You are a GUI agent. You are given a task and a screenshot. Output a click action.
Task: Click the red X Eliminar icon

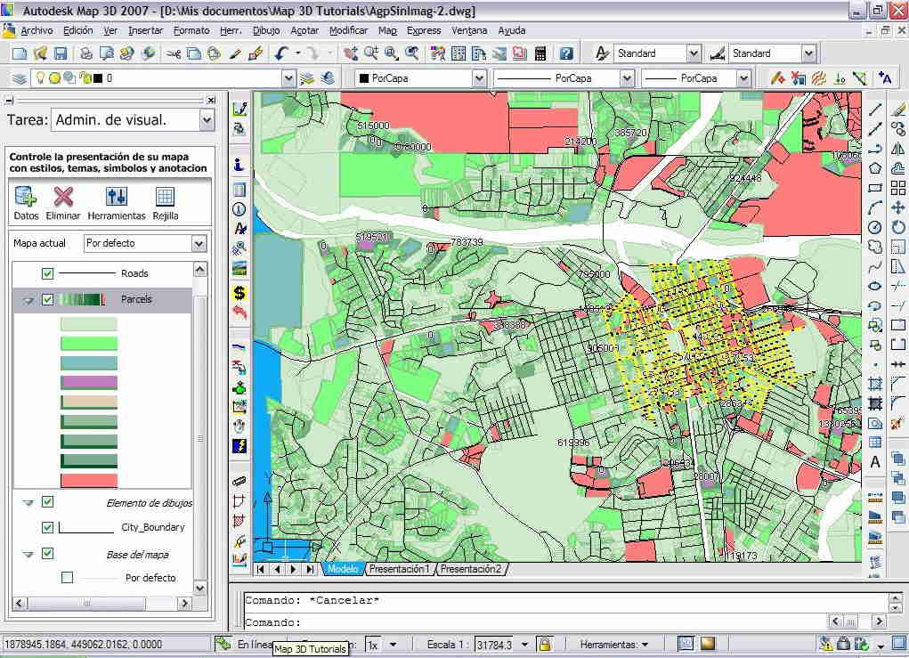point(63,197)
